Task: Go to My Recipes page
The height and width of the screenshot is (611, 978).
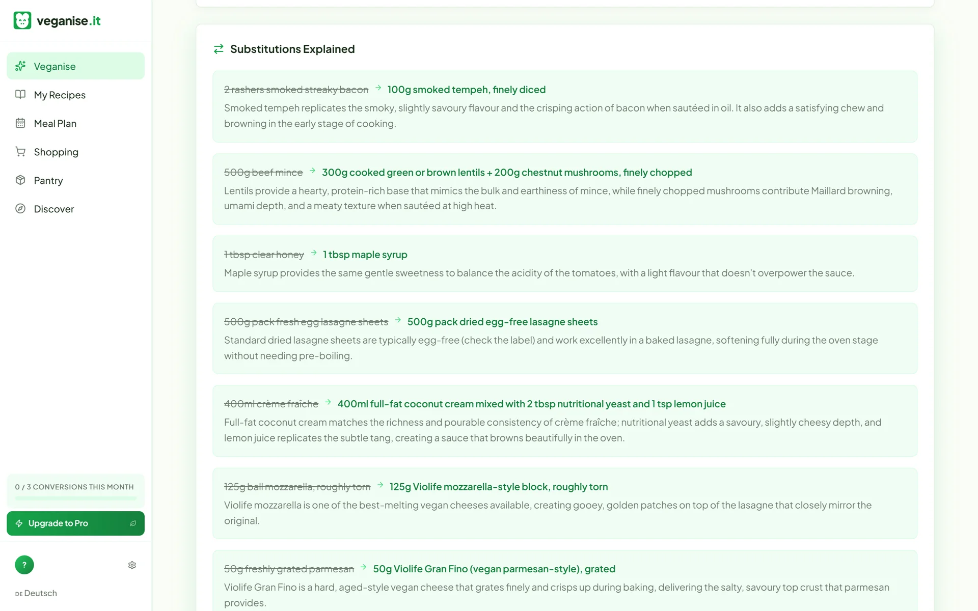Action: 75,95
